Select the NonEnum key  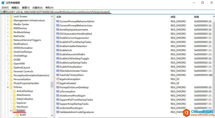[x=22, y=107]
